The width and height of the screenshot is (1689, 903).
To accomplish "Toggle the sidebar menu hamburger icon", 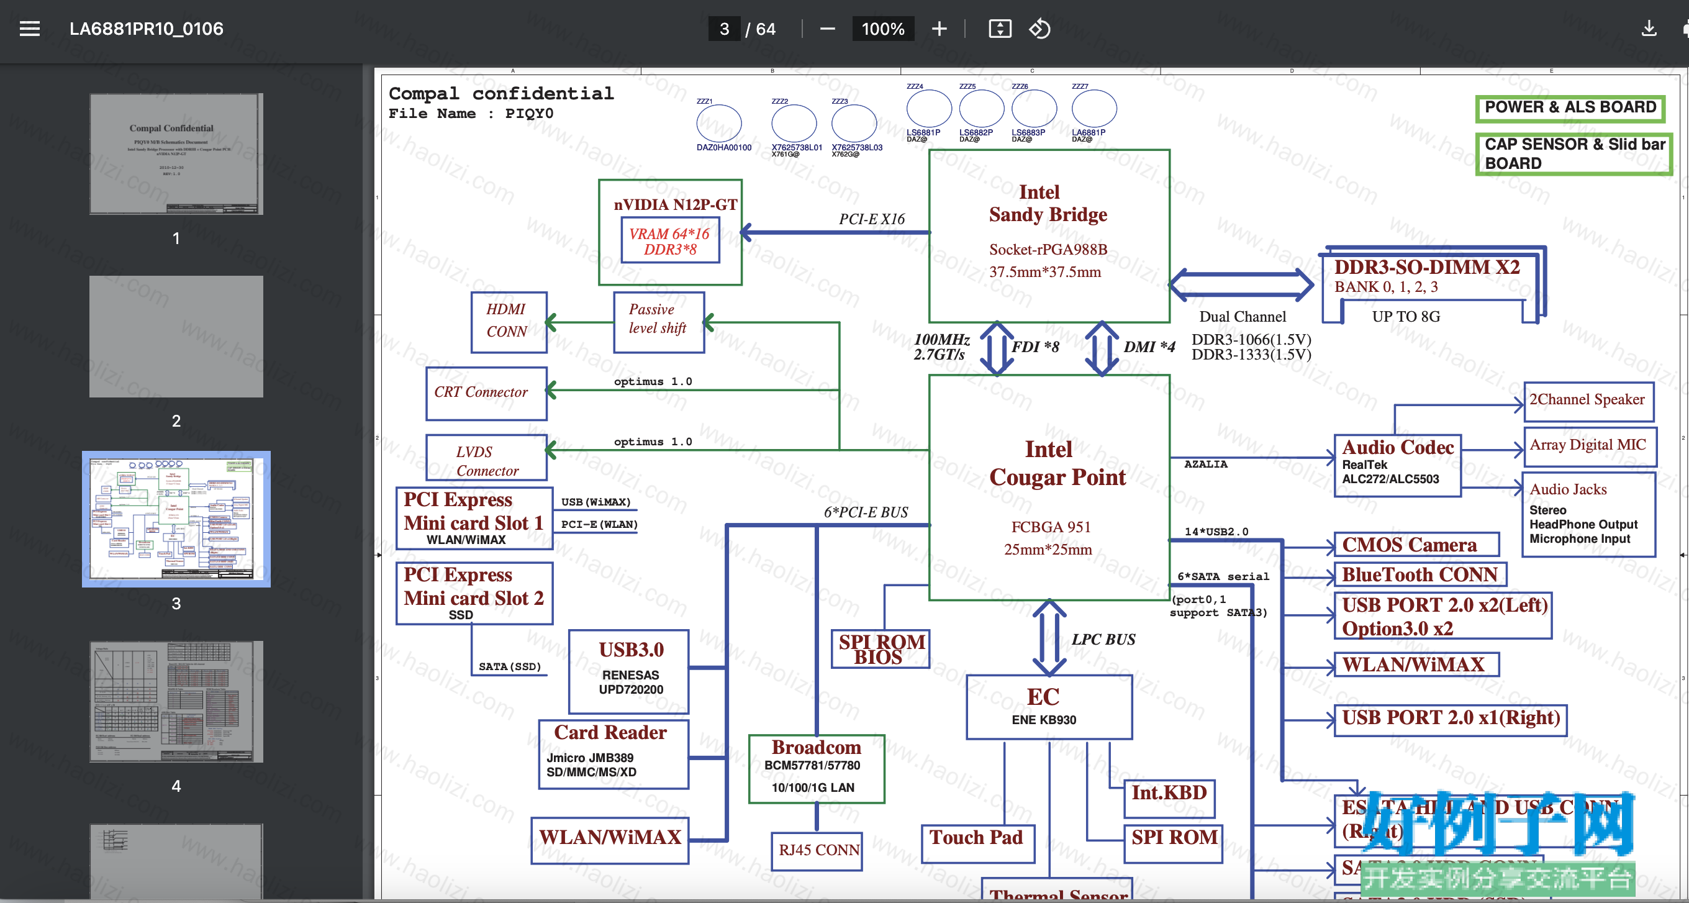I will [x=30, y=29].
